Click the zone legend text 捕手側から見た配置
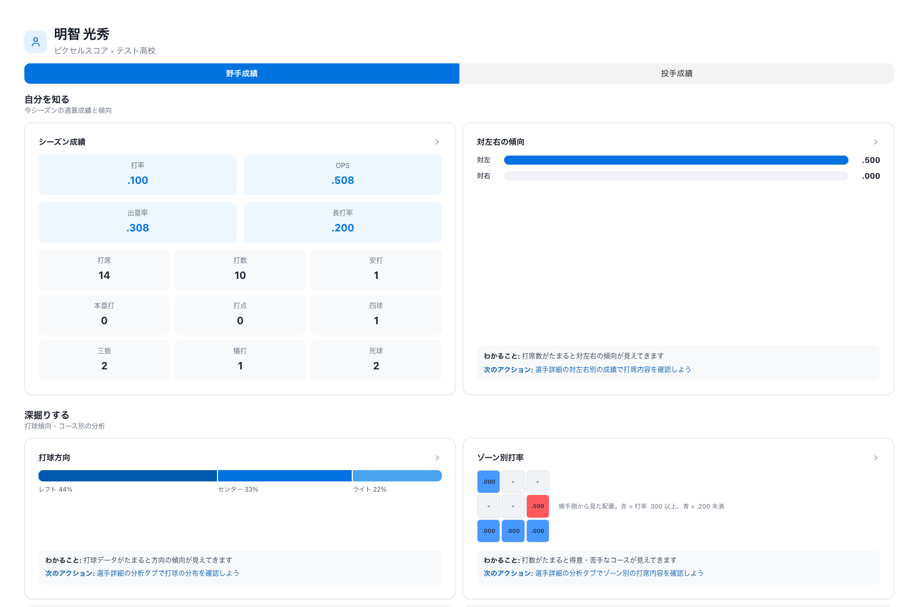The height and width of the screenshot is (607, 921). 641,506
